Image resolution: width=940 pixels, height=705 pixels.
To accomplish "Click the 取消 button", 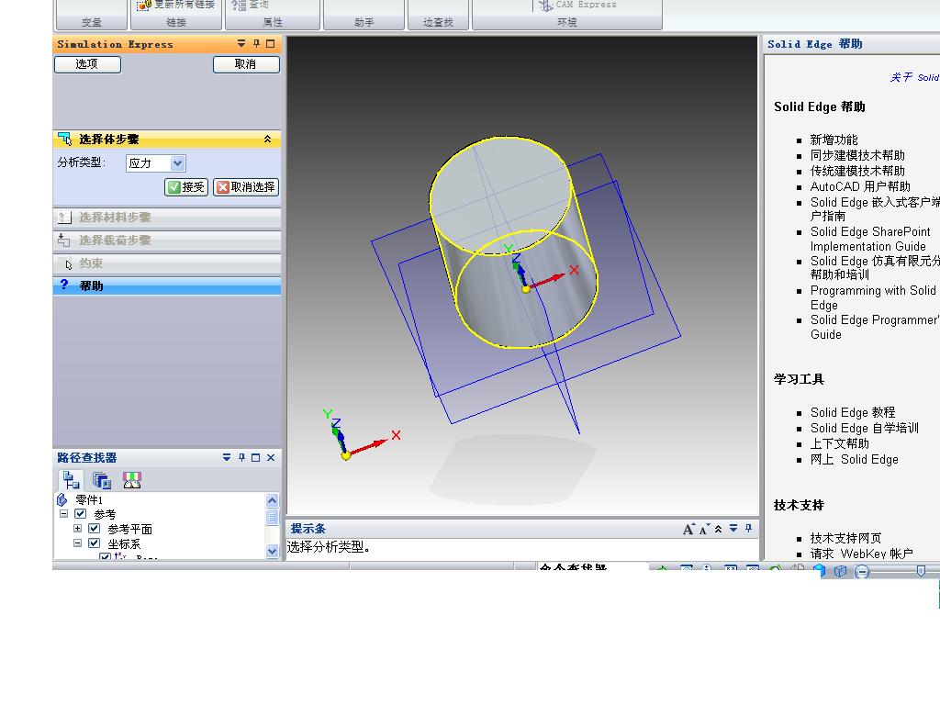I will (246, 64).
